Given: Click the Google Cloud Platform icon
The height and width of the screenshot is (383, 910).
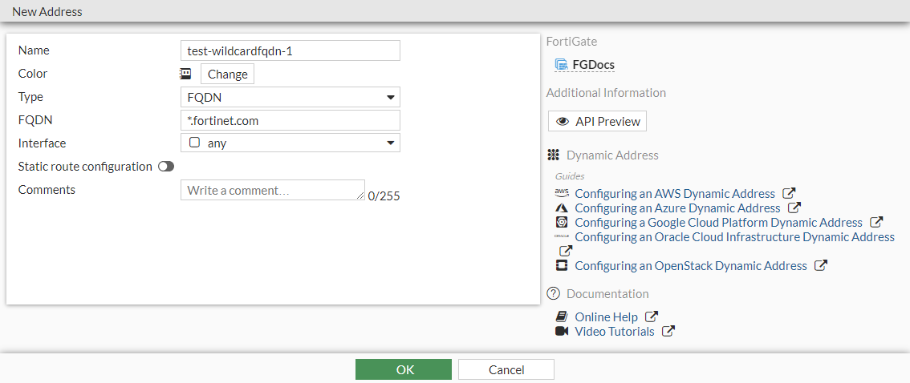Looking at the screenshot, I should pos(562,223).
